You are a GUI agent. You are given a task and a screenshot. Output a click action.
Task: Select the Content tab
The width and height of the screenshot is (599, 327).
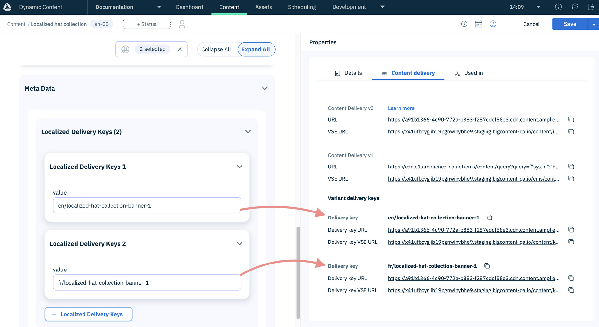[229, 7]
